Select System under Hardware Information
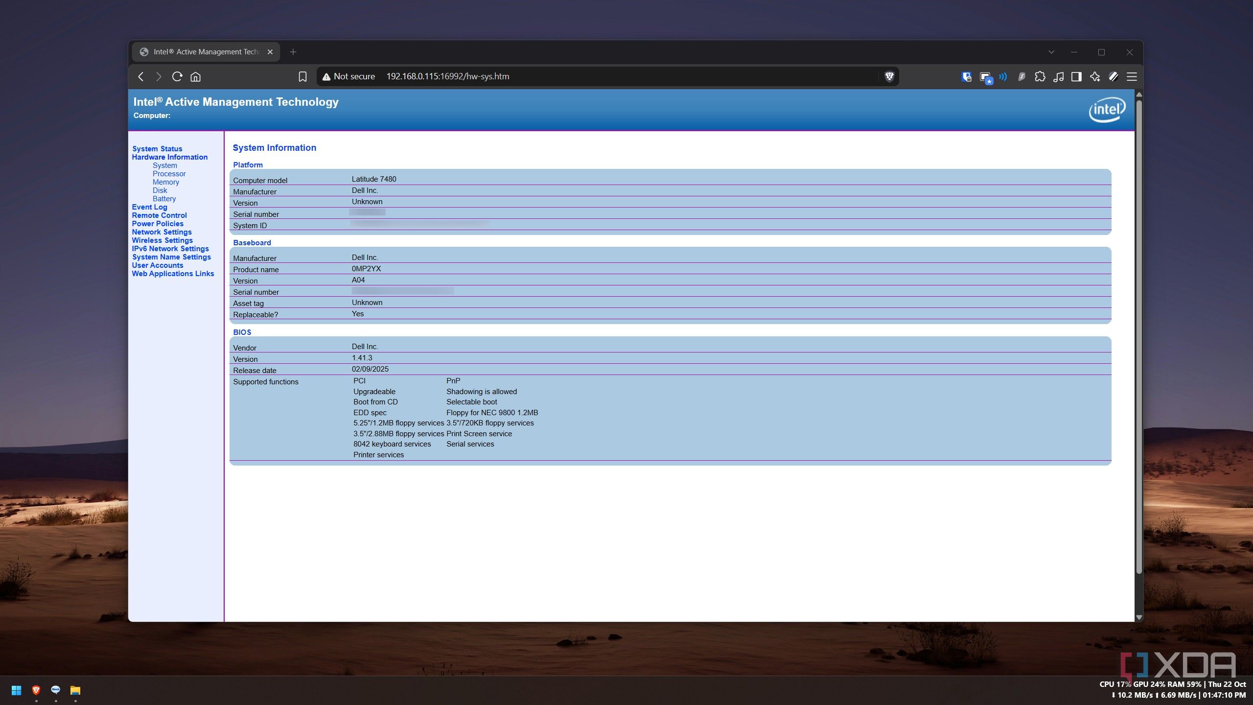The width and height of the screenshot is (1253, 705). (164, 165)
